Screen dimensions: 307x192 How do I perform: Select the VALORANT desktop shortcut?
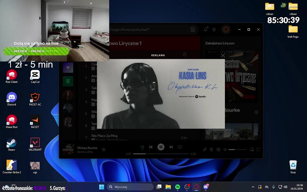point(35,144)
